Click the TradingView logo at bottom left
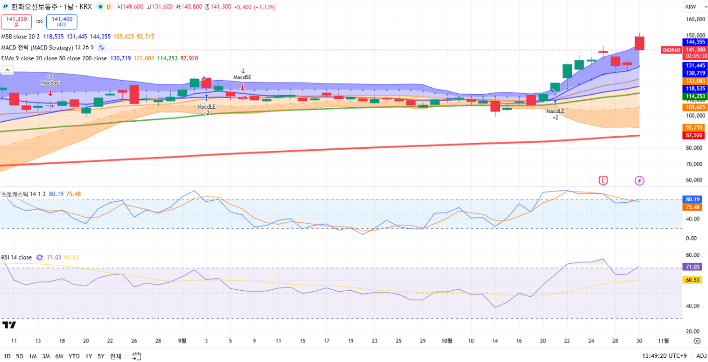The width and height of the screenshot is (708, 362). point(9,325)
